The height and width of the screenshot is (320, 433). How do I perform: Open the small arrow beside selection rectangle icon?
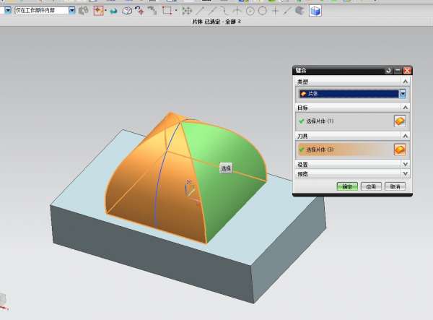[105, 11]
